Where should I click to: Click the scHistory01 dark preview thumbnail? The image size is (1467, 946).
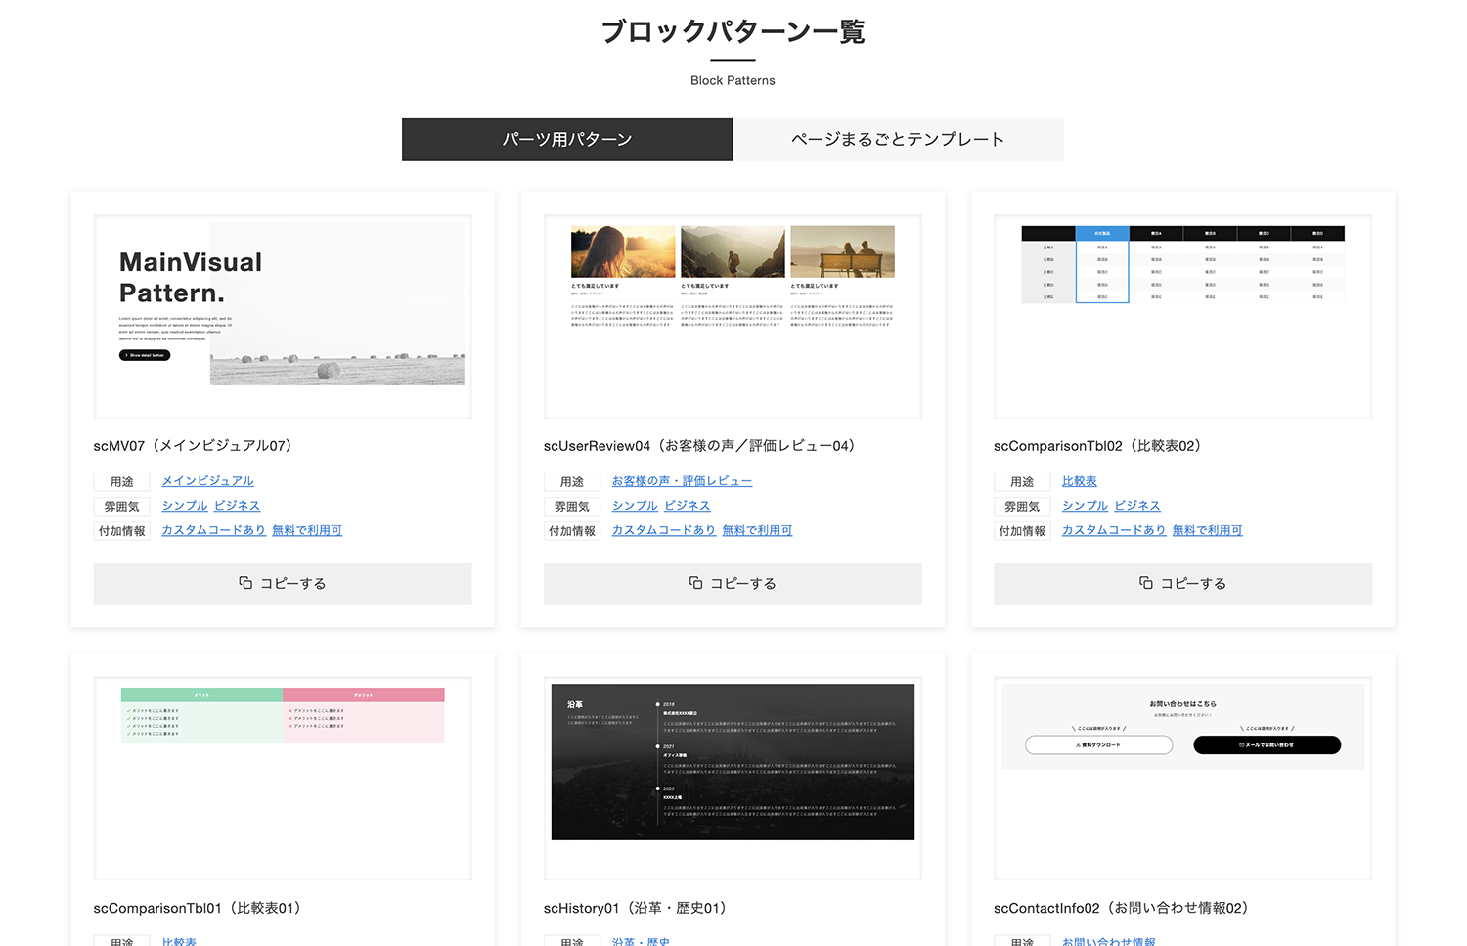pos(732,762)
